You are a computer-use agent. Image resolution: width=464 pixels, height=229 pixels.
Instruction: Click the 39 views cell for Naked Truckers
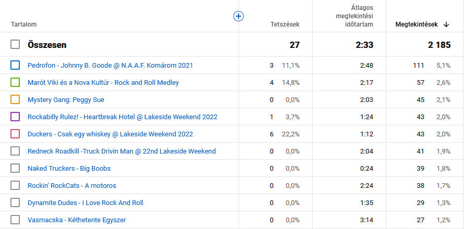[420, 168]
